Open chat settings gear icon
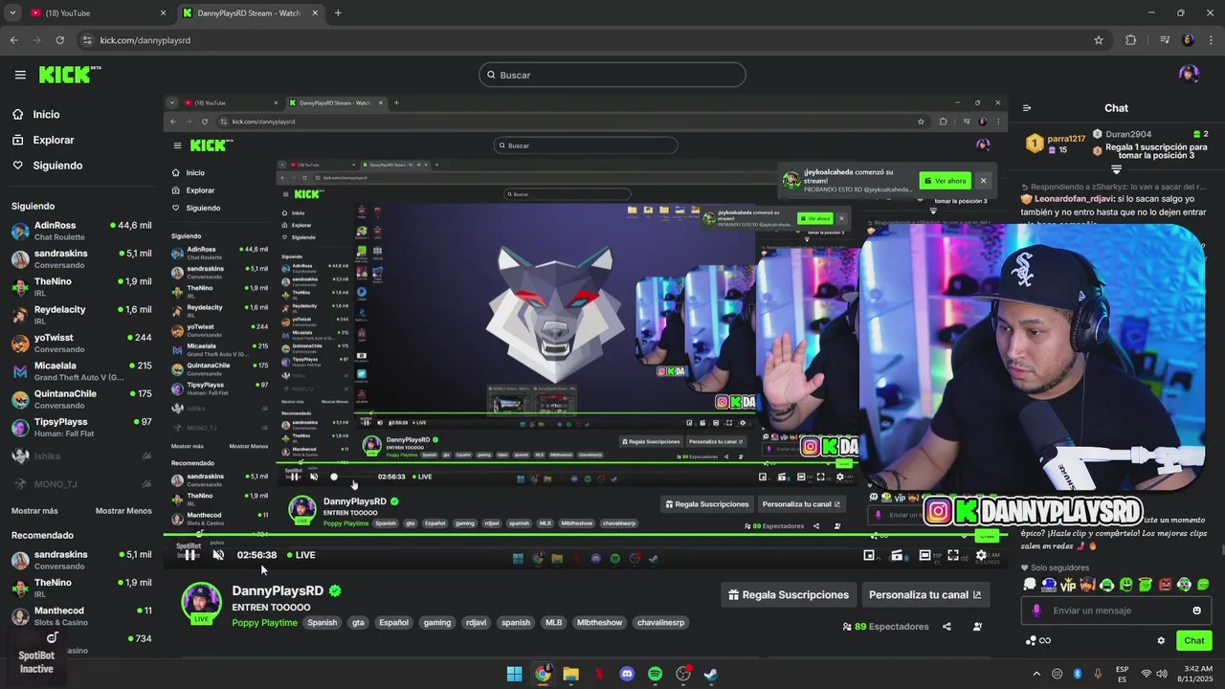 coord(1161,641)
